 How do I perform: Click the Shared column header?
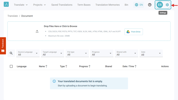[x=108, y=66]
